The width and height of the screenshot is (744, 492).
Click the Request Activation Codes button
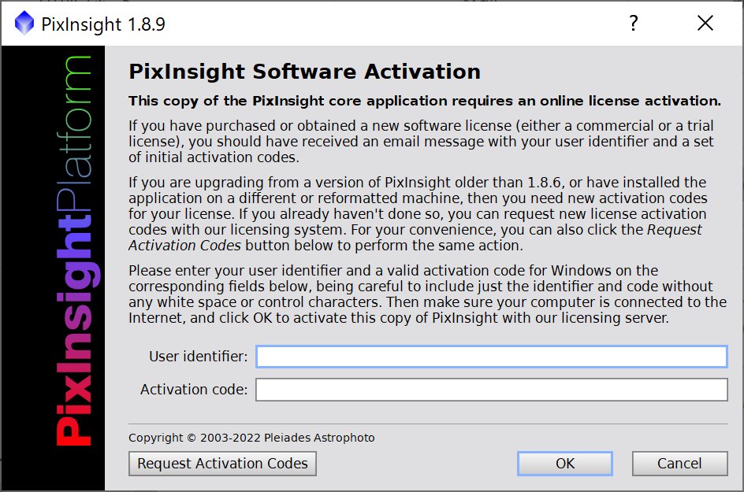coord(222,463)
